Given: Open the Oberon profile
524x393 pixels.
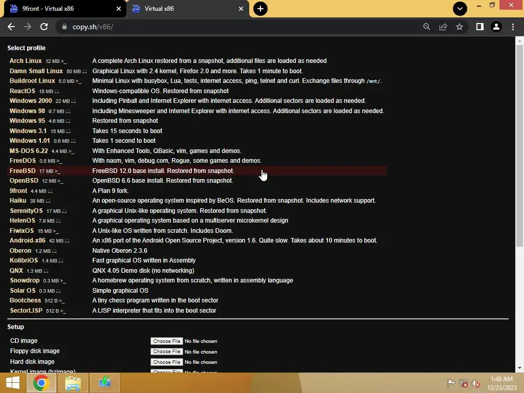Looking at the screenshot, I should [20, 251].
